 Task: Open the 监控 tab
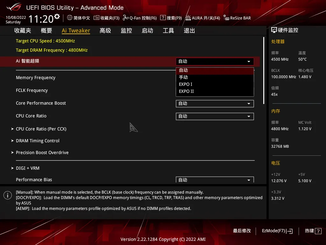pos(126,31)
